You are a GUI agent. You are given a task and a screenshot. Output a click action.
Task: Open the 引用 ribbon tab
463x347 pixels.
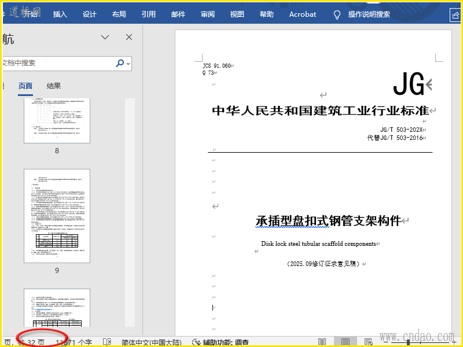149,14
